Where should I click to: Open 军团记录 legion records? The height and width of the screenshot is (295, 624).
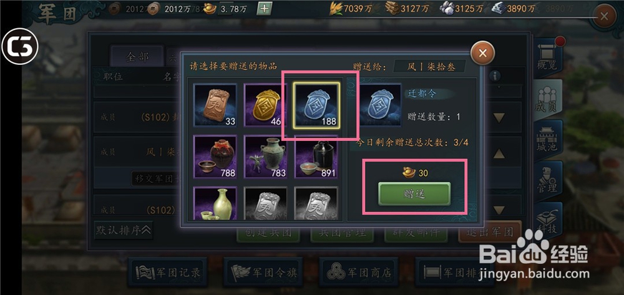[167, 273]
